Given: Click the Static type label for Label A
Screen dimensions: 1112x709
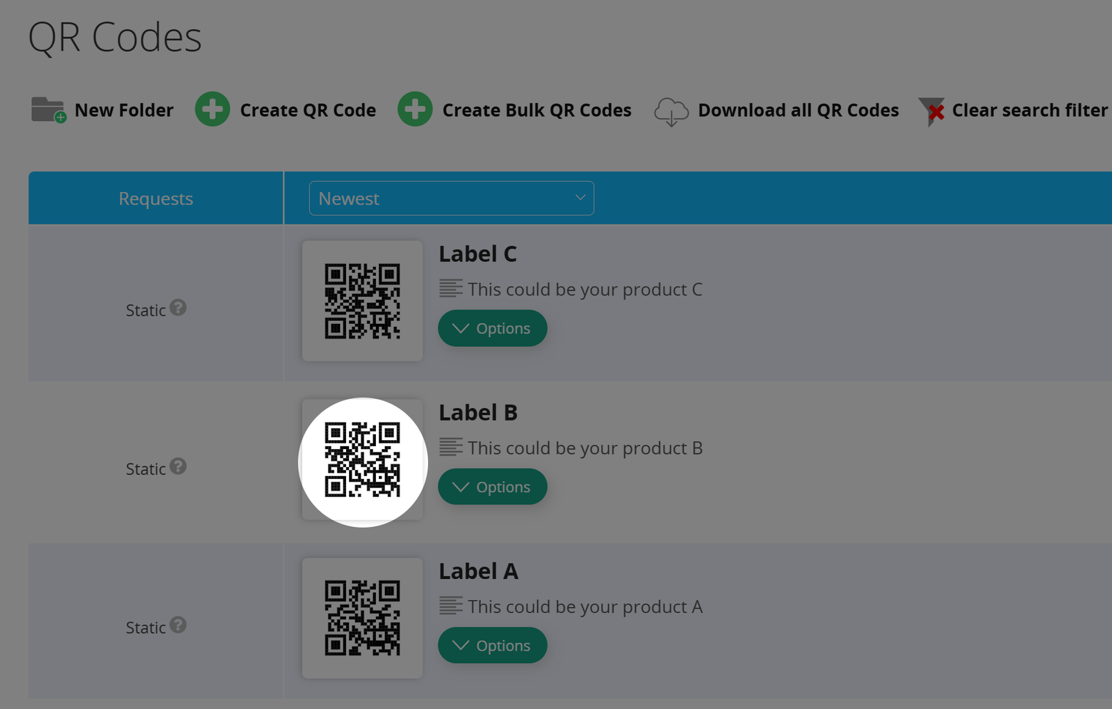Looking at the screenshot, I should pyautogui.click(x=146, y=626).
